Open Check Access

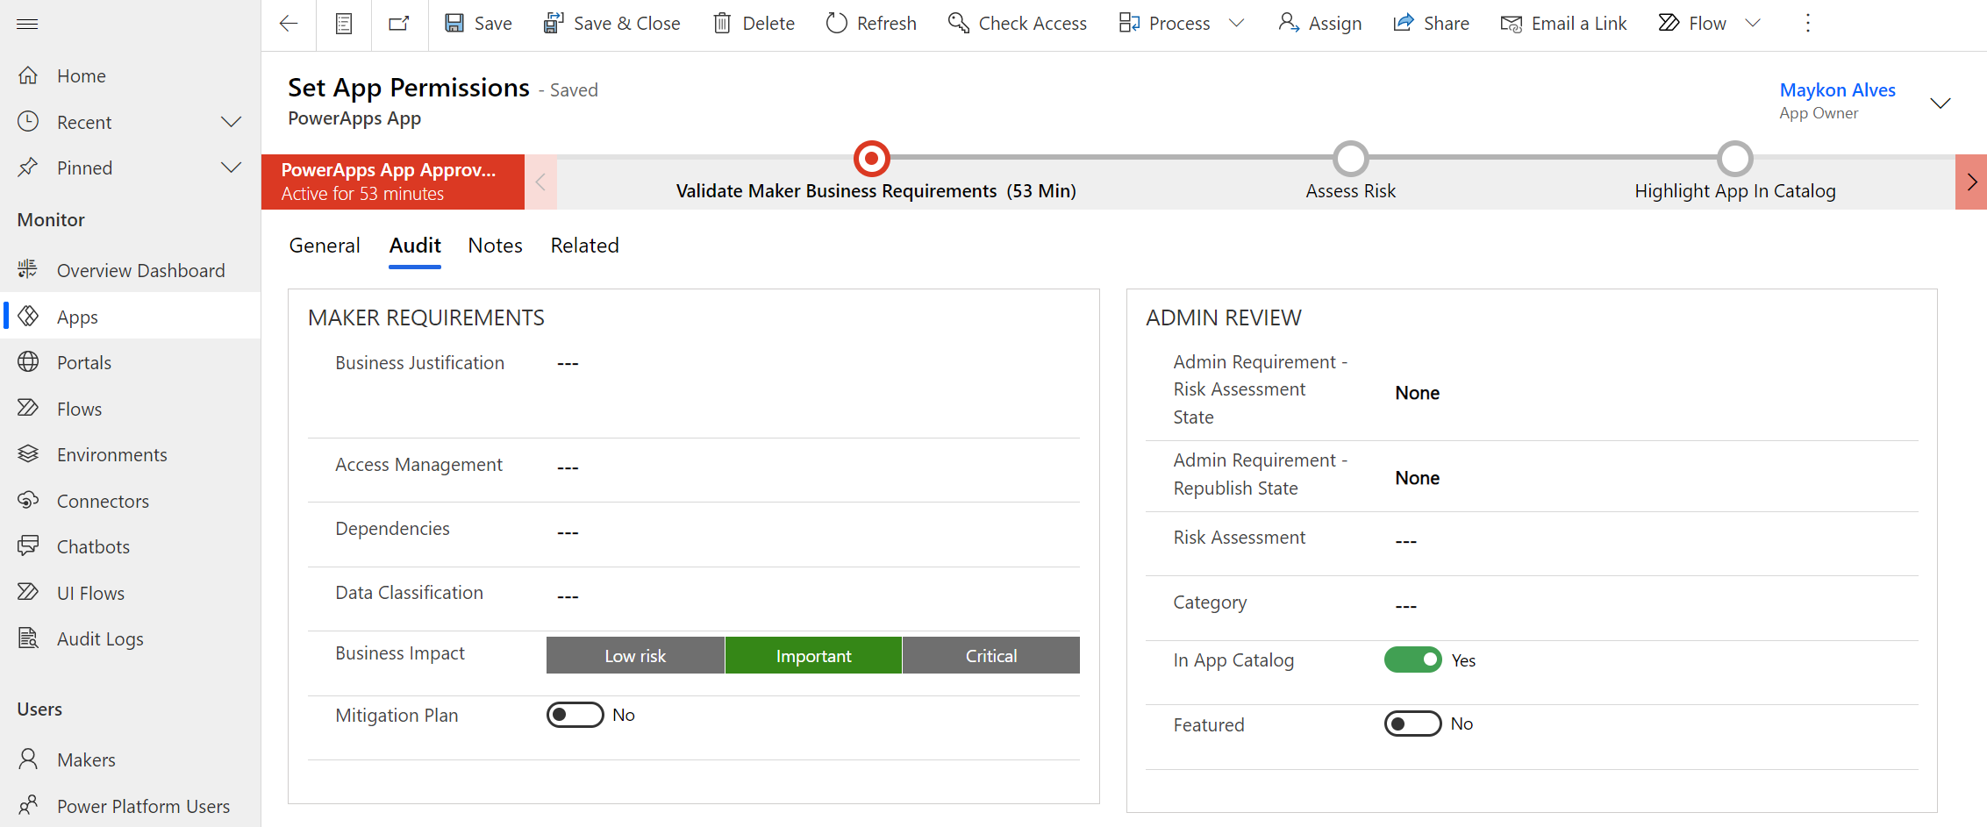[1017, 23]
